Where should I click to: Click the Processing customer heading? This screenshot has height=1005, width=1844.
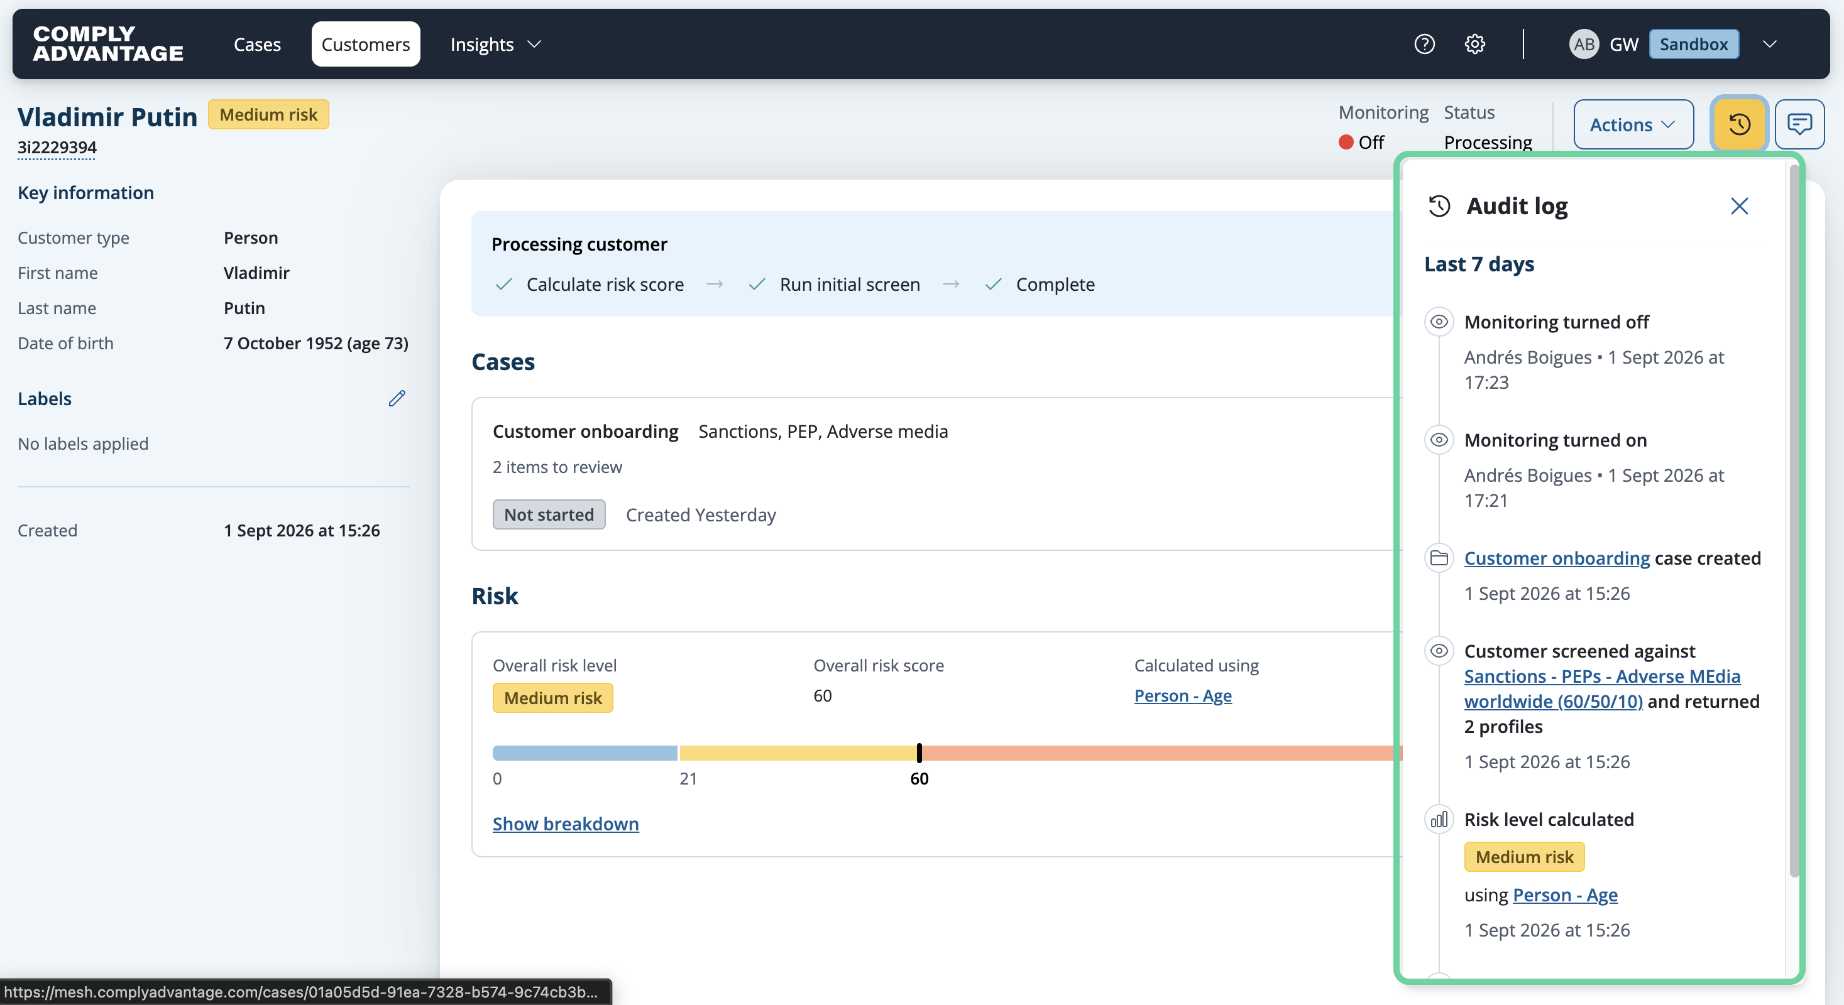click(579, 244)
